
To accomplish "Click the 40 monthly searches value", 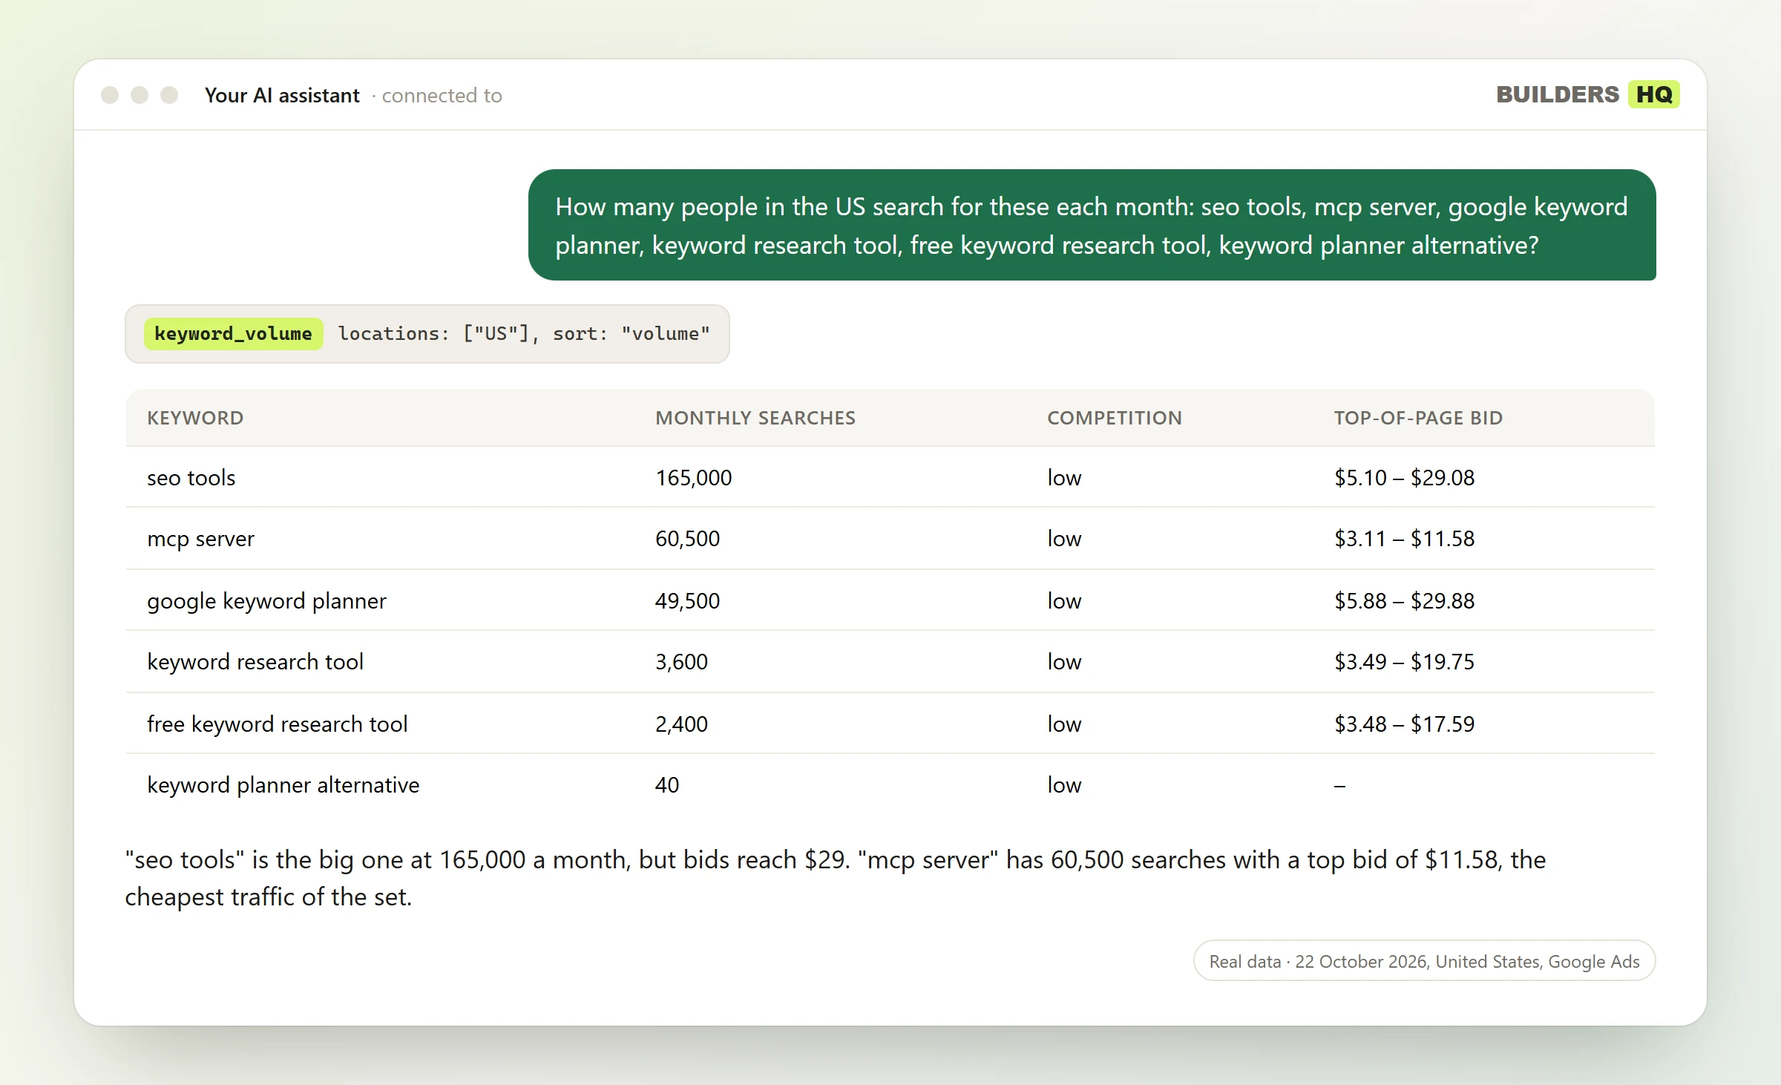I will (x=666, y=785).
